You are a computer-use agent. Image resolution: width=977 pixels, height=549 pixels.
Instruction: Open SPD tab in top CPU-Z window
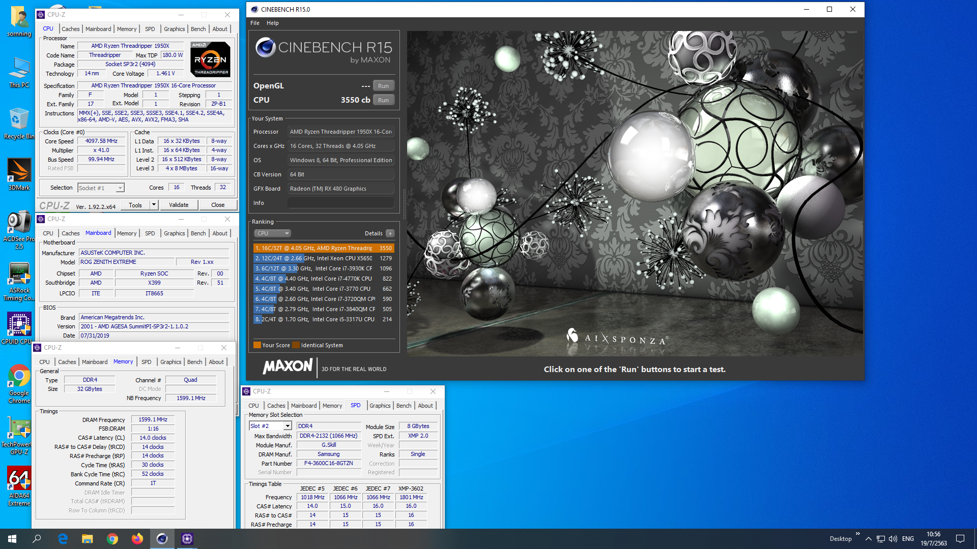point(150,29)
